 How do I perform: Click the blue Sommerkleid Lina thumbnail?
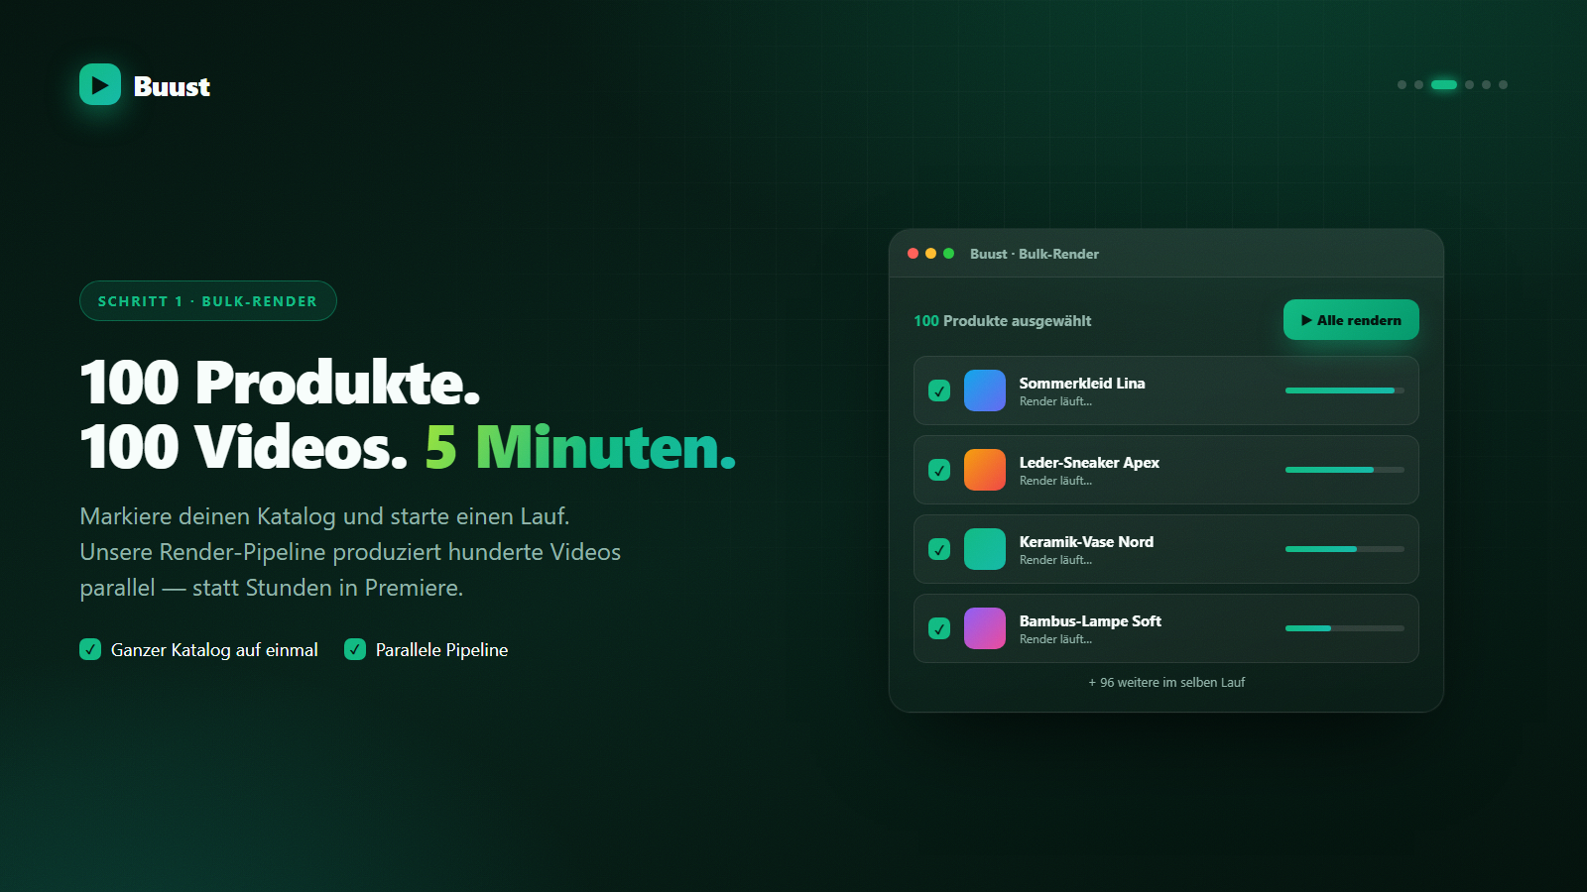(x=985, y=390)
